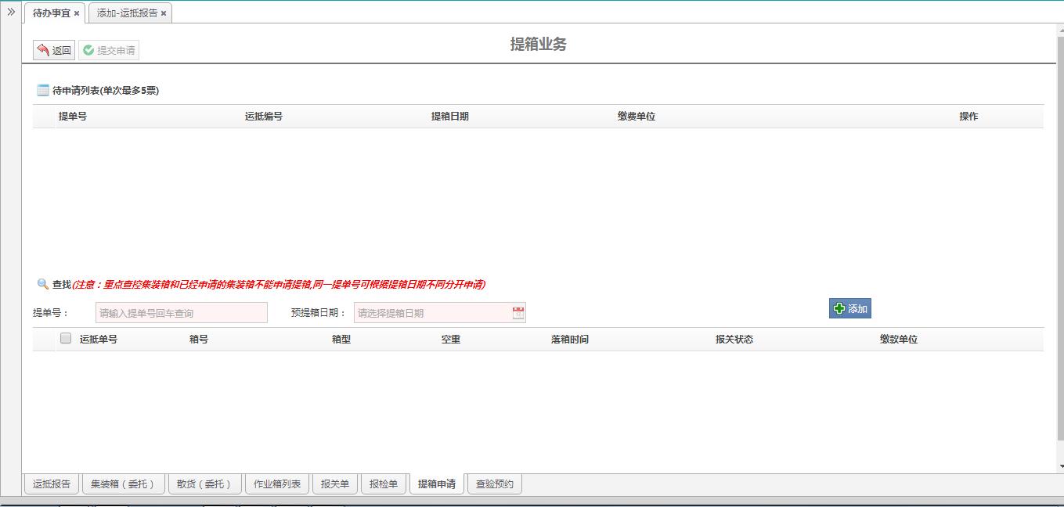Open the 集装箱（委托） tab
Image resolution: width=1064 pixels, height=507 pixels.
coord(123,484)
